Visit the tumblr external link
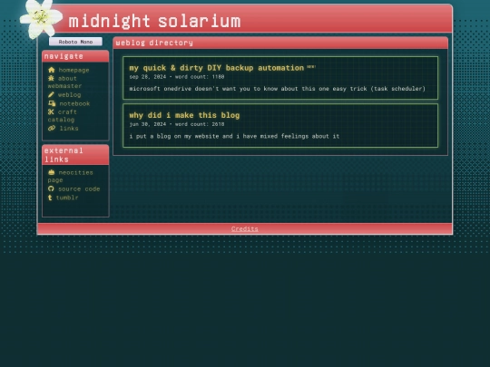The image size is (490, 367). click(67, 198)
